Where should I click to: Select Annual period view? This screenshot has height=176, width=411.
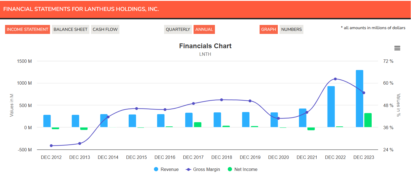(x=204, y=29)
